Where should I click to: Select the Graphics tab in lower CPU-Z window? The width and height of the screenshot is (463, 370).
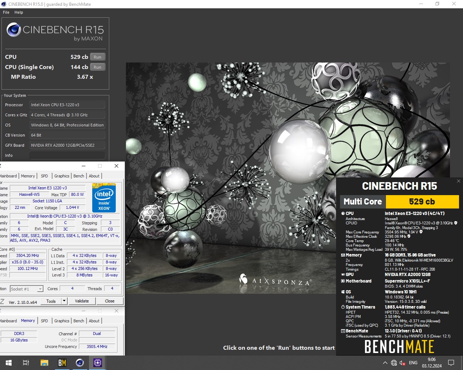click(x=62, y=321)
